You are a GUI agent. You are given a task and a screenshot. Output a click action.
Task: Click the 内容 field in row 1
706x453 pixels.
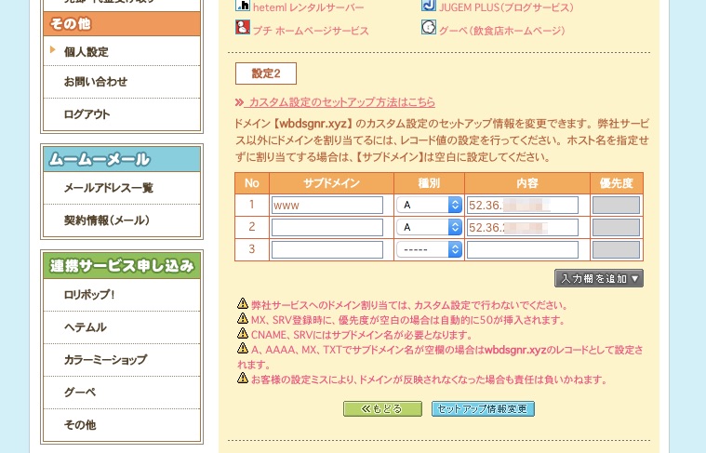point(523,206)
